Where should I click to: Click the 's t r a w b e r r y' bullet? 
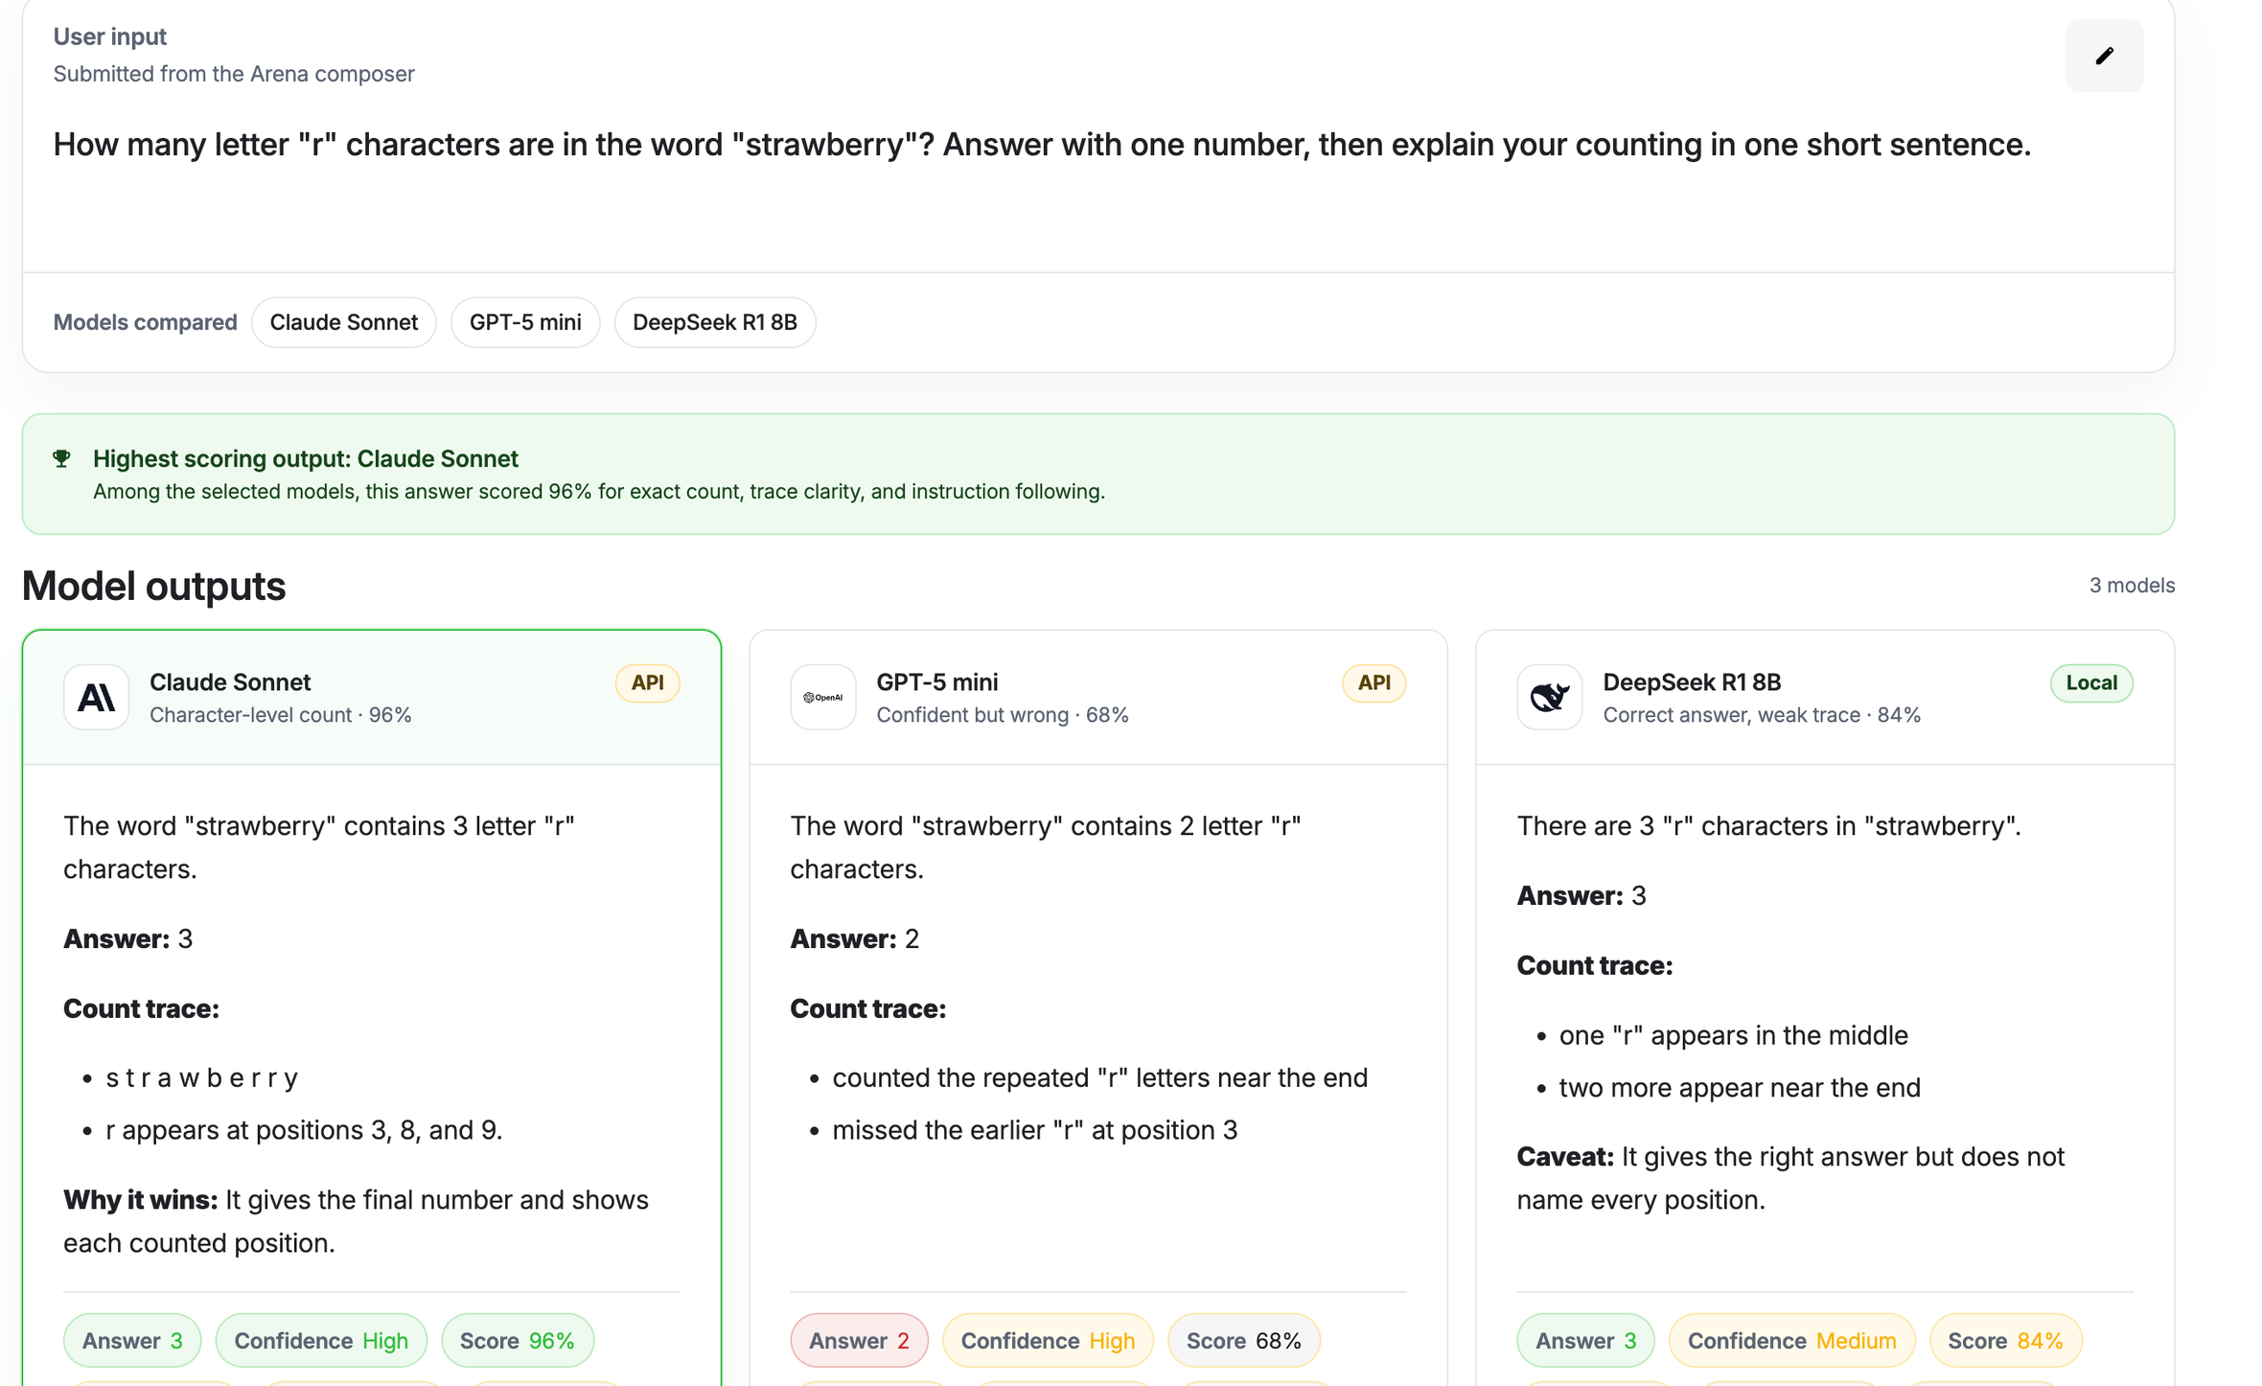201,1077
